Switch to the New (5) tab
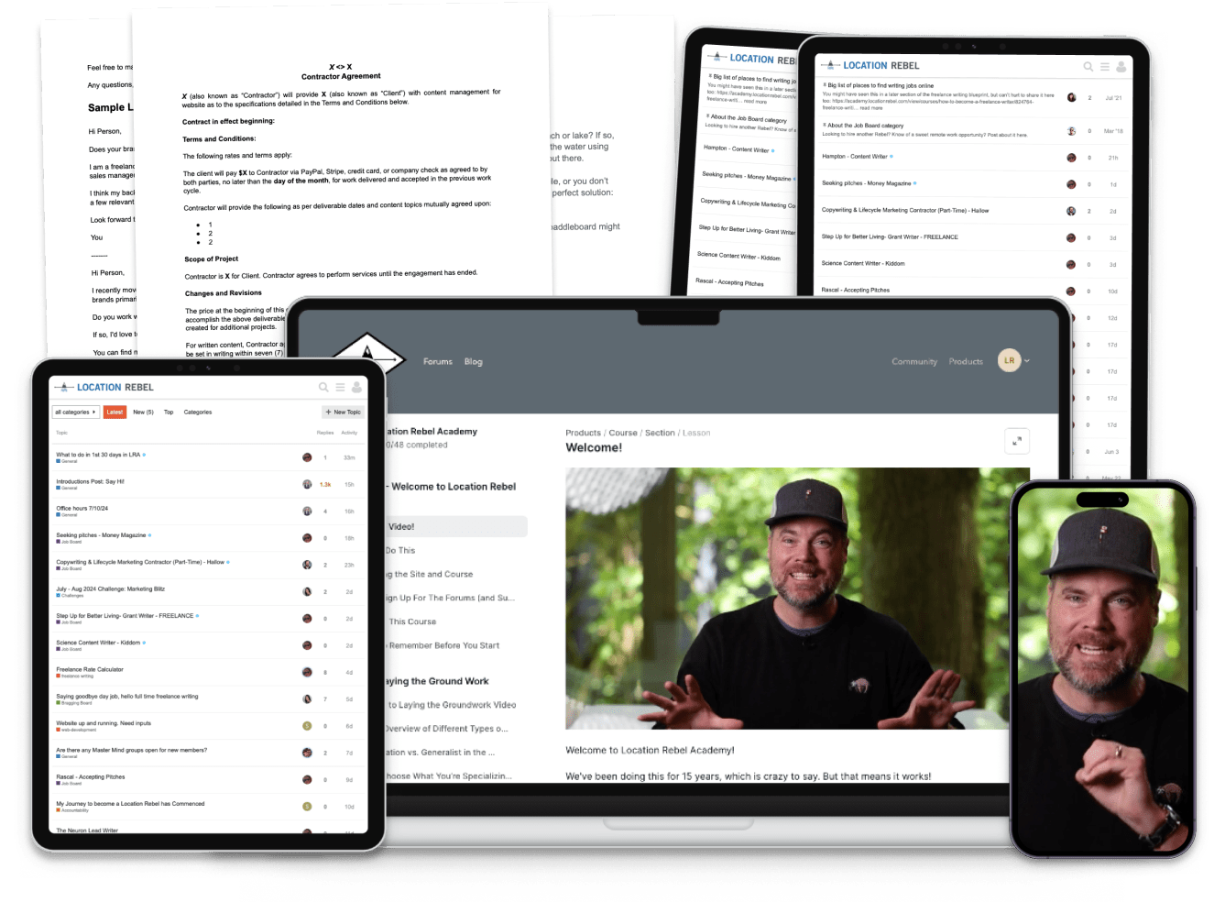1214x902 pixels. pyautogui.click(x=143, y=412)
